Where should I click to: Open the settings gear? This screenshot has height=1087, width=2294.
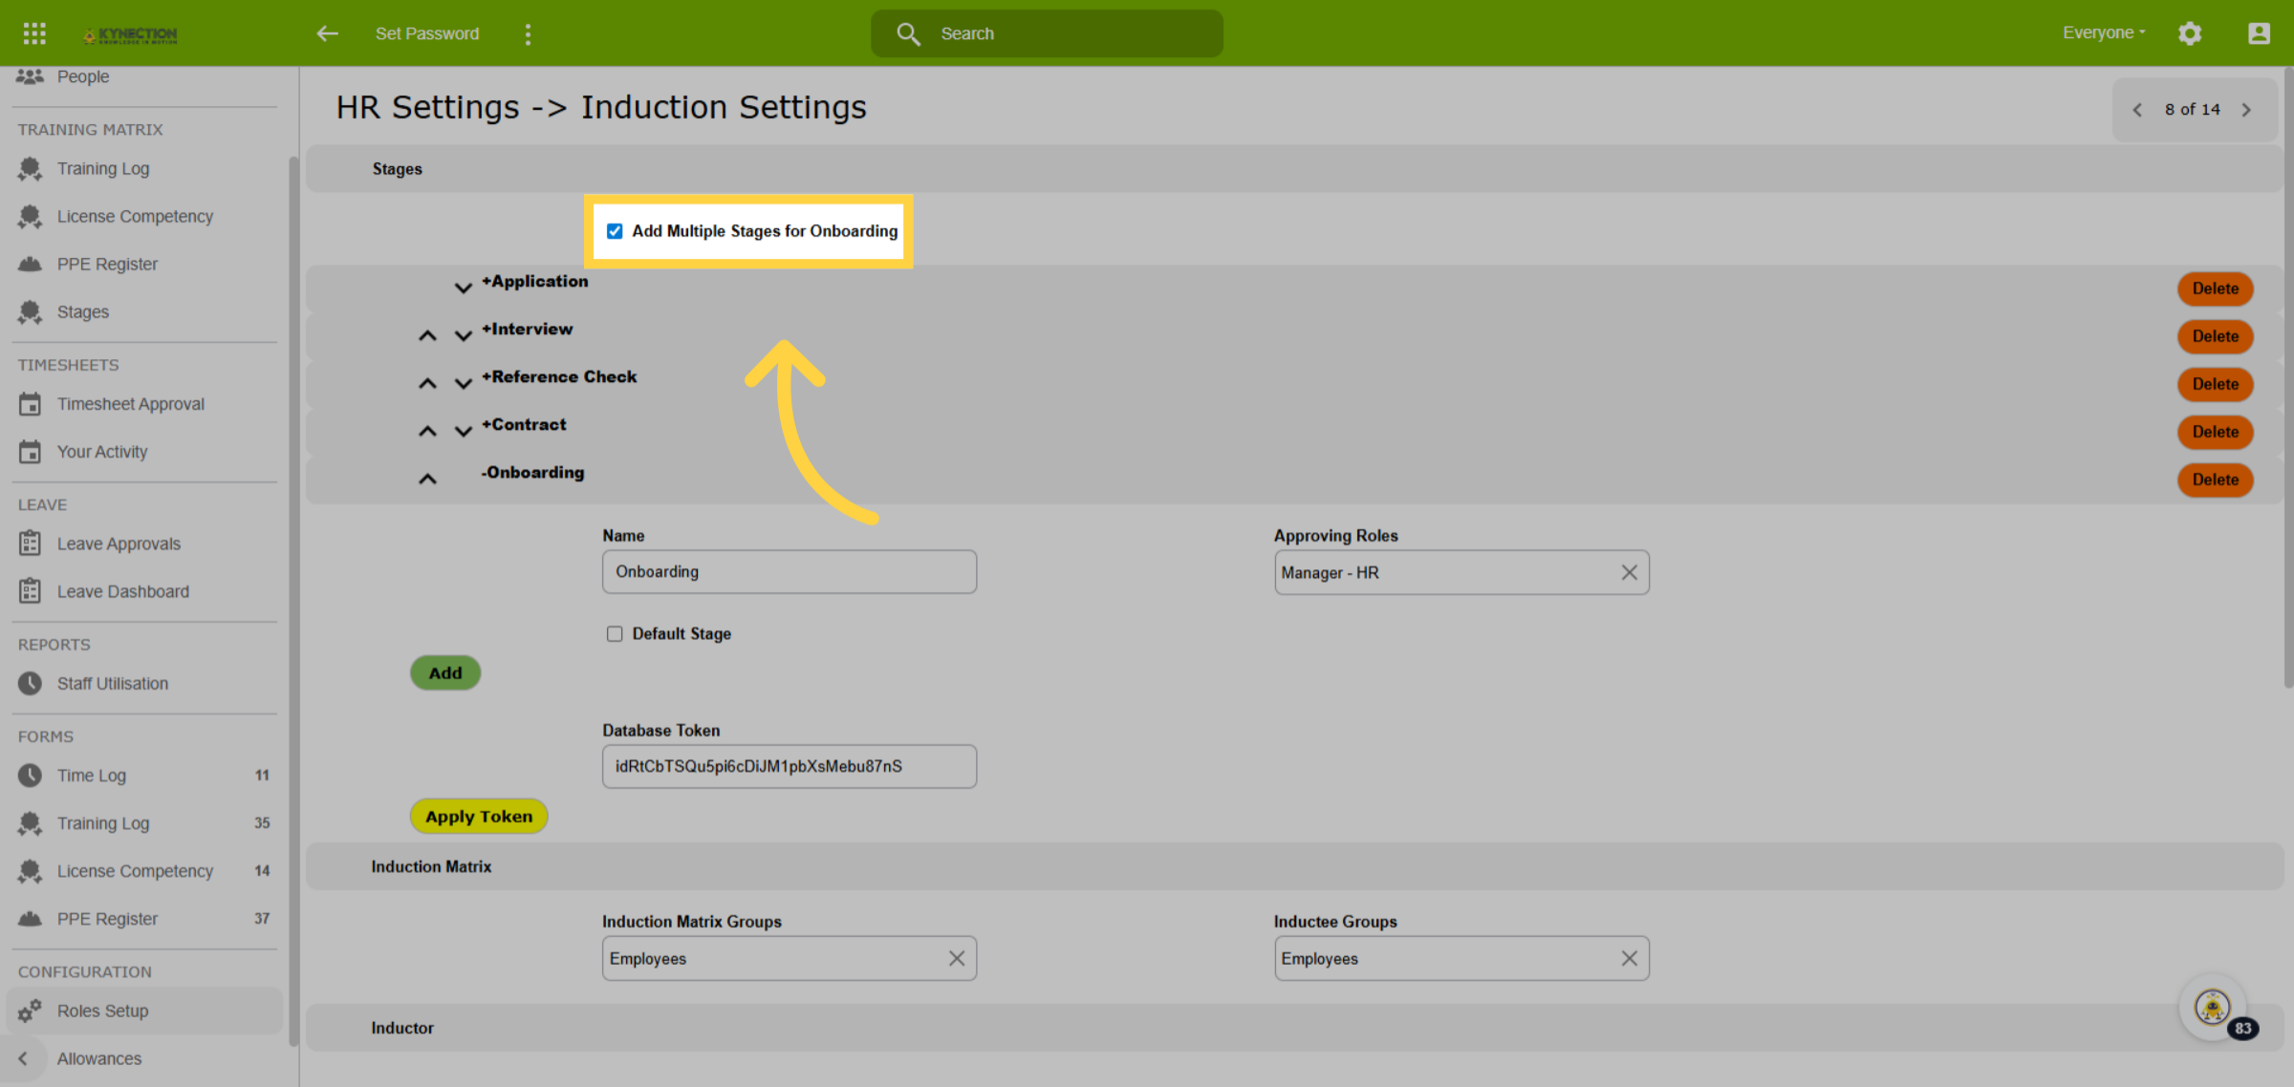[x=2190, y=33]
